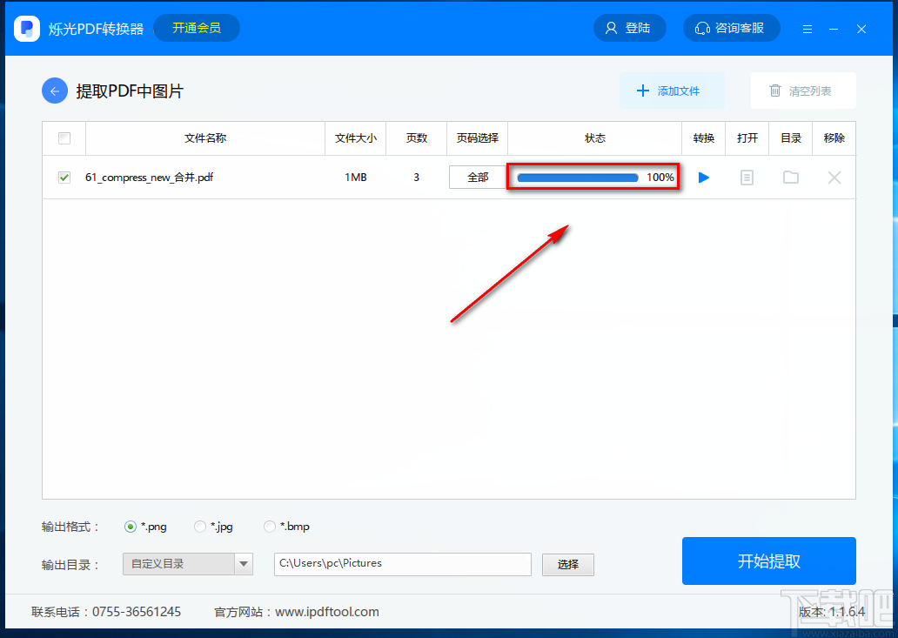Open the extracted file via the document icon
Image resolution: width=898 pixels, height=638 pixels.
pyautogui.click(x=747, y=178)
